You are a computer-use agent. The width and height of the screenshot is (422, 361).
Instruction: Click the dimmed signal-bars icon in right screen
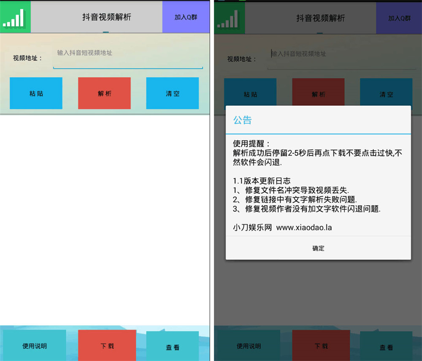pyautogui.click(x=229, y=18)
